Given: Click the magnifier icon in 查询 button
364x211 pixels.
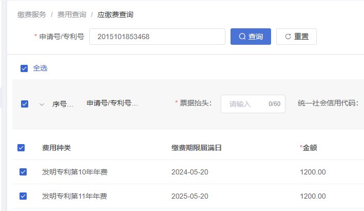Looking at the screenshot, I should (x=242, y=37).
